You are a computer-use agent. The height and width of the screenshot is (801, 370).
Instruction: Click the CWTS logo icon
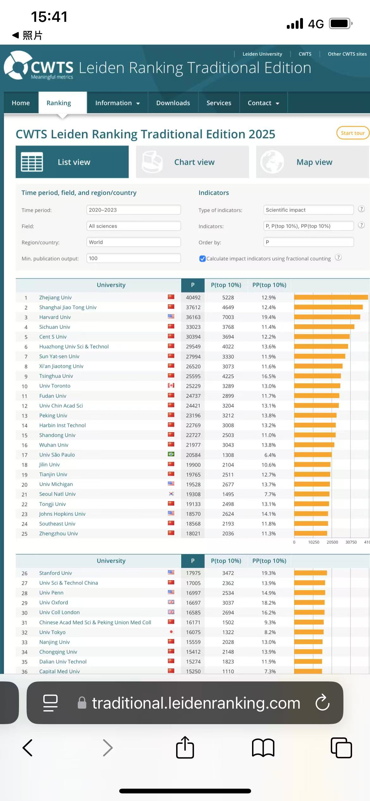pos(17,65)
